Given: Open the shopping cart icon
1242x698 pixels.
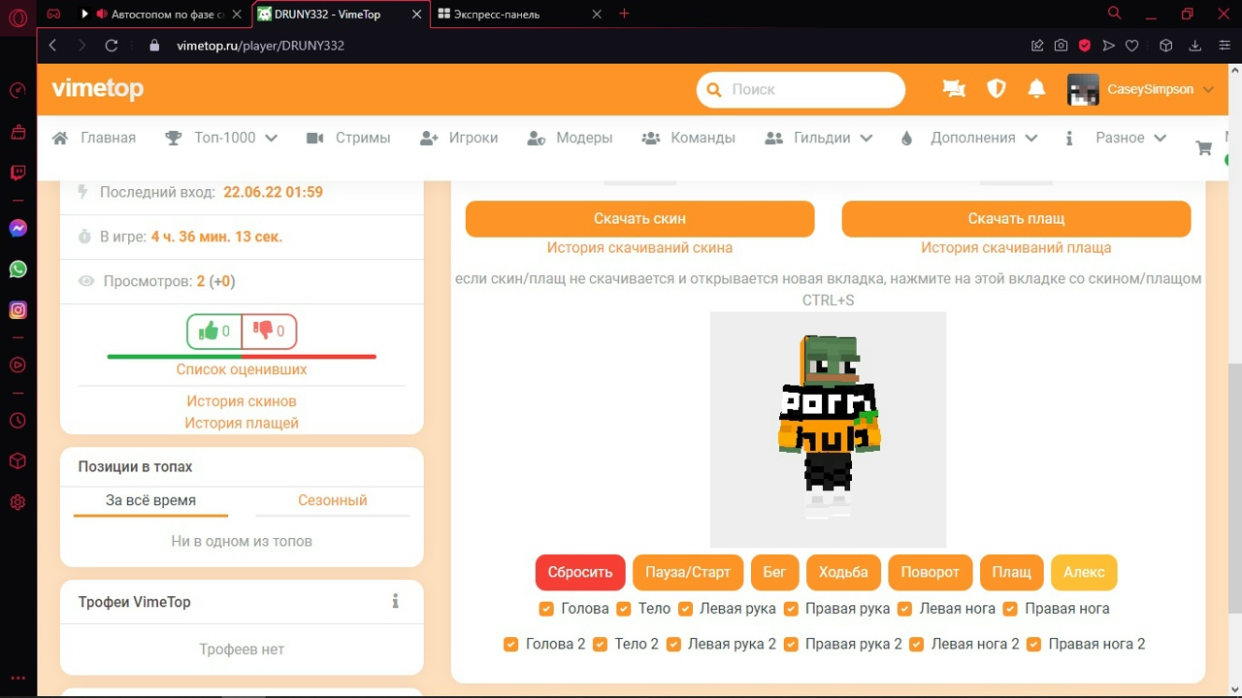Looking at the screenshot, I should coord(1203,147).
